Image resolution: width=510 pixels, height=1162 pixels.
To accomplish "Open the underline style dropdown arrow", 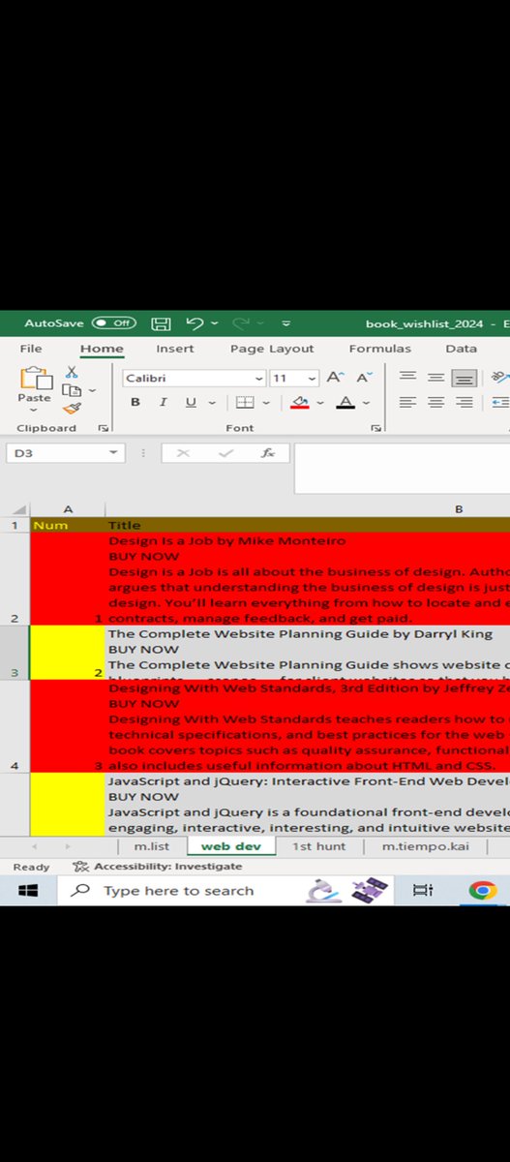I will click(x=214, y=403).
